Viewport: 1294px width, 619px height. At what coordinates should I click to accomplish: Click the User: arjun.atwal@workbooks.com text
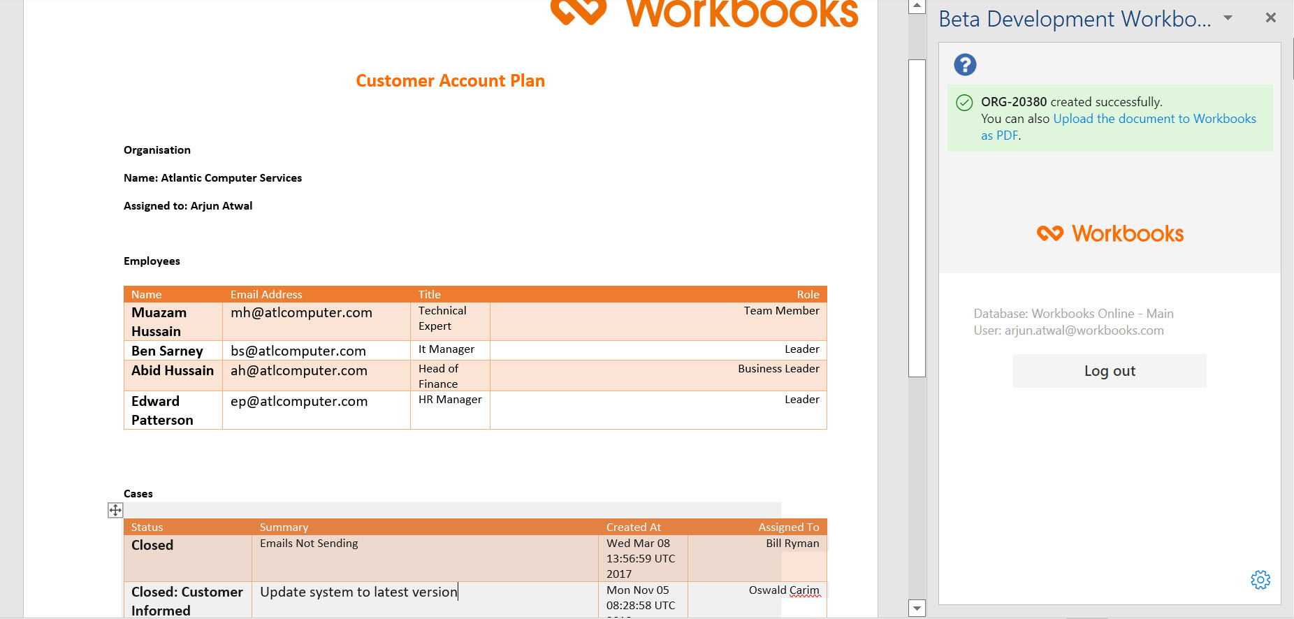point(1069,330)
